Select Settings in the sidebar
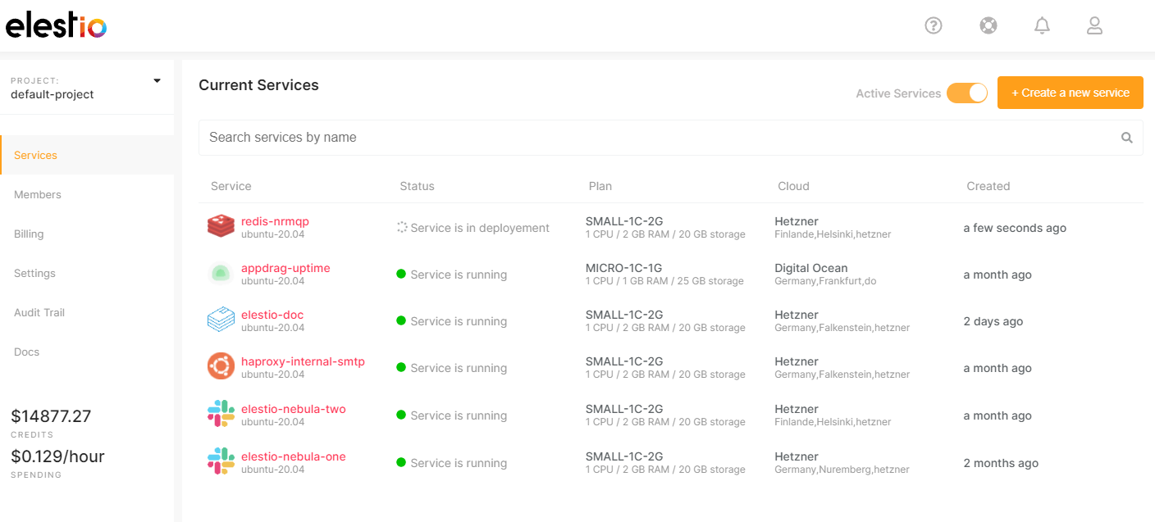1155x522 pixels. [34, 274]
